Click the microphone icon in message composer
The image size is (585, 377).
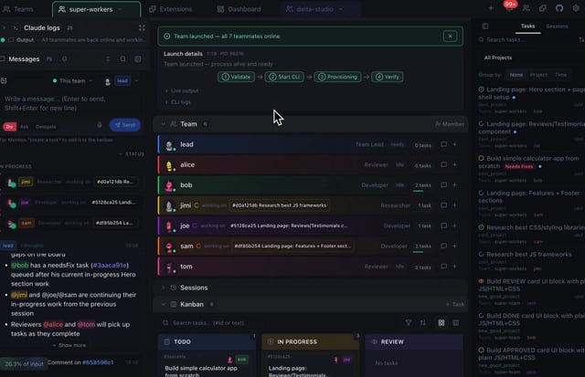(x=99, y=125)
